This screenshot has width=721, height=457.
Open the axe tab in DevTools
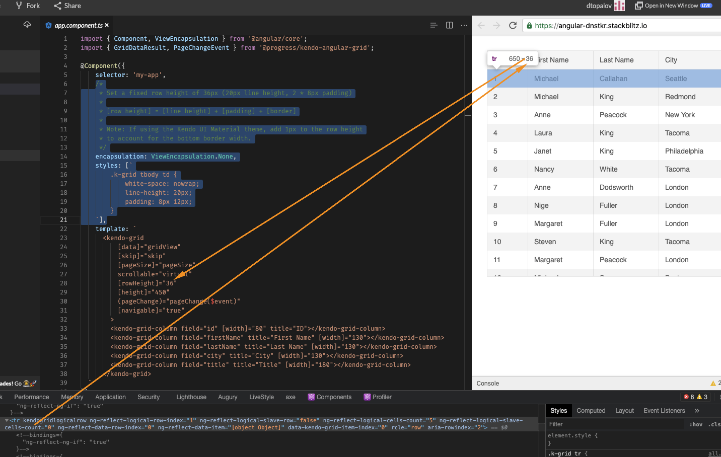pos(291,397)
